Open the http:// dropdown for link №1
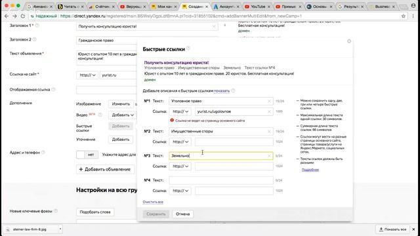 pyautogui.click(x=180, y=111)
